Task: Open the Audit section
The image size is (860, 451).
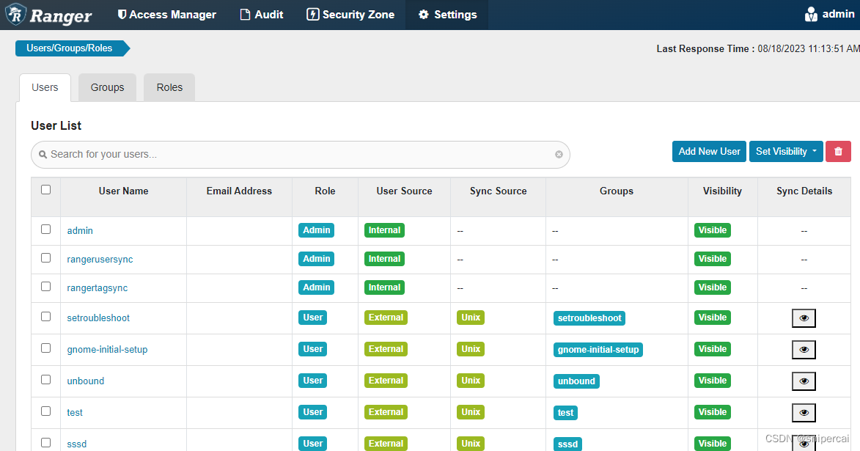Action: coord(261,14)
